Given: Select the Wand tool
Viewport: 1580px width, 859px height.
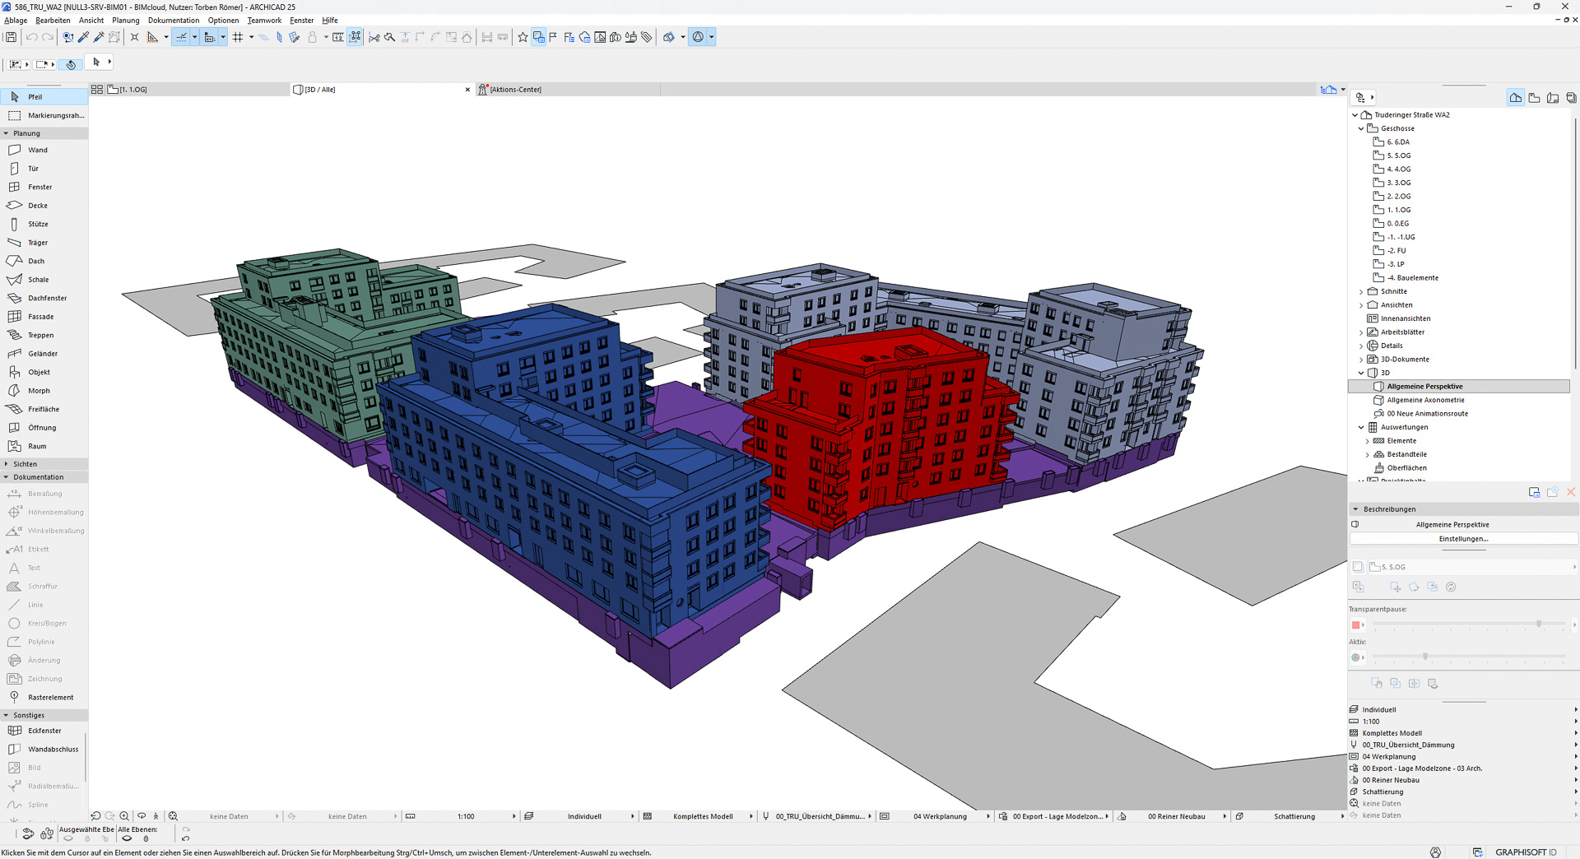Looking at the screenshot, I should [37, 150].
